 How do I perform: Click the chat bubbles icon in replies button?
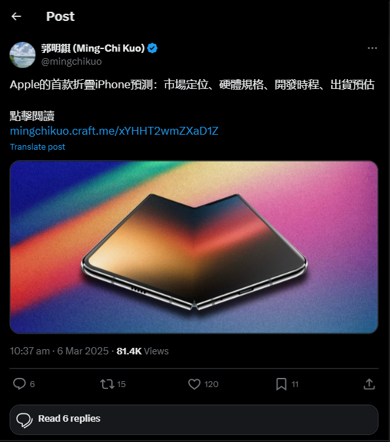click(x=25, y=420)
